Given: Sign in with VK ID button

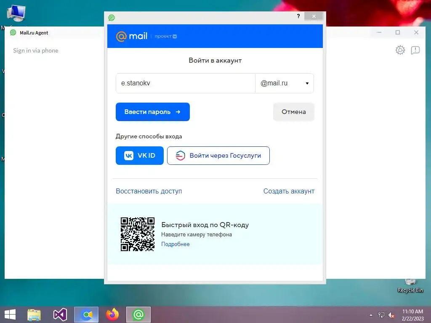Looking at the screenshot, I should tap(140, 156).
